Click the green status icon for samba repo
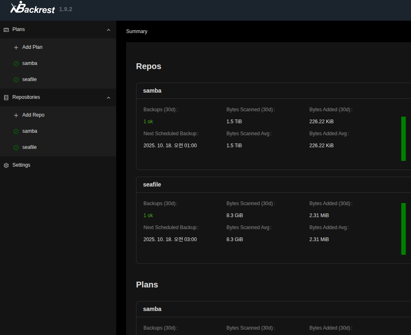411x335 pixels. (16, 132)
